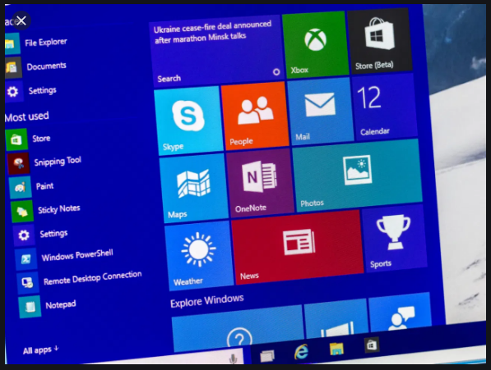Viewport: 491px width, 370px height.
Task: Click the Windows PowerShell icon
Action: pyautogui.click(x=26, y=259)
